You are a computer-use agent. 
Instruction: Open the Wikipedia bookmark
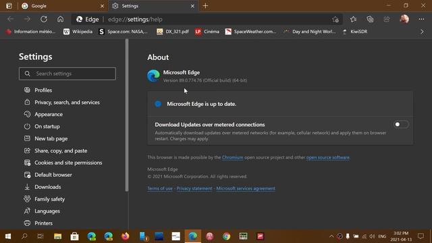[x=78, y=32]
